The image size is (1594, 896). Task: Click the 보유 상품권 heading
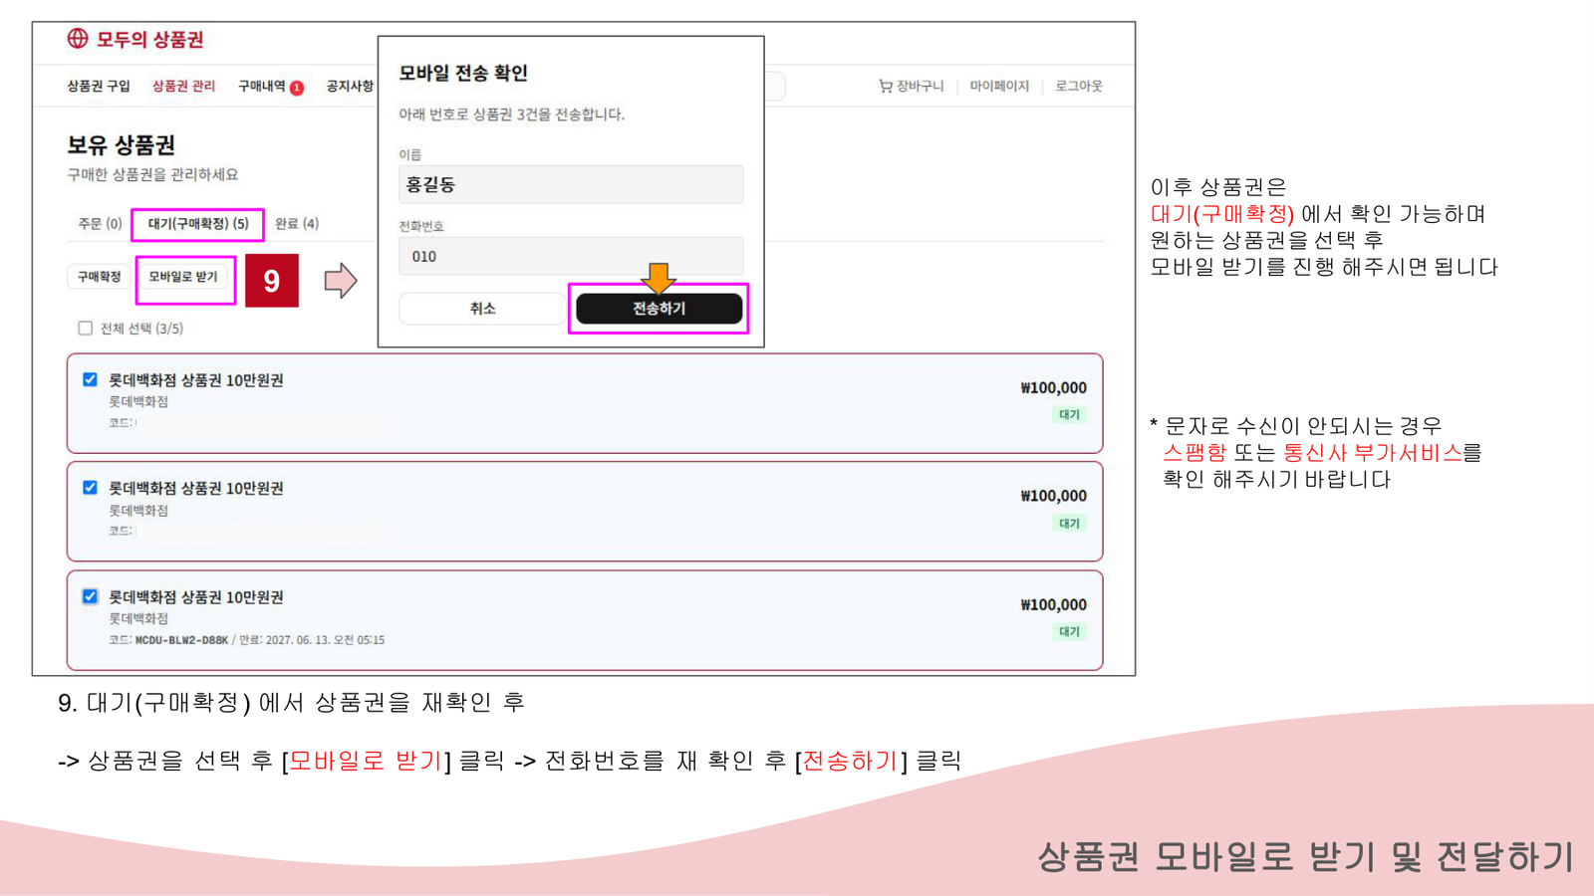coord(121,145)
